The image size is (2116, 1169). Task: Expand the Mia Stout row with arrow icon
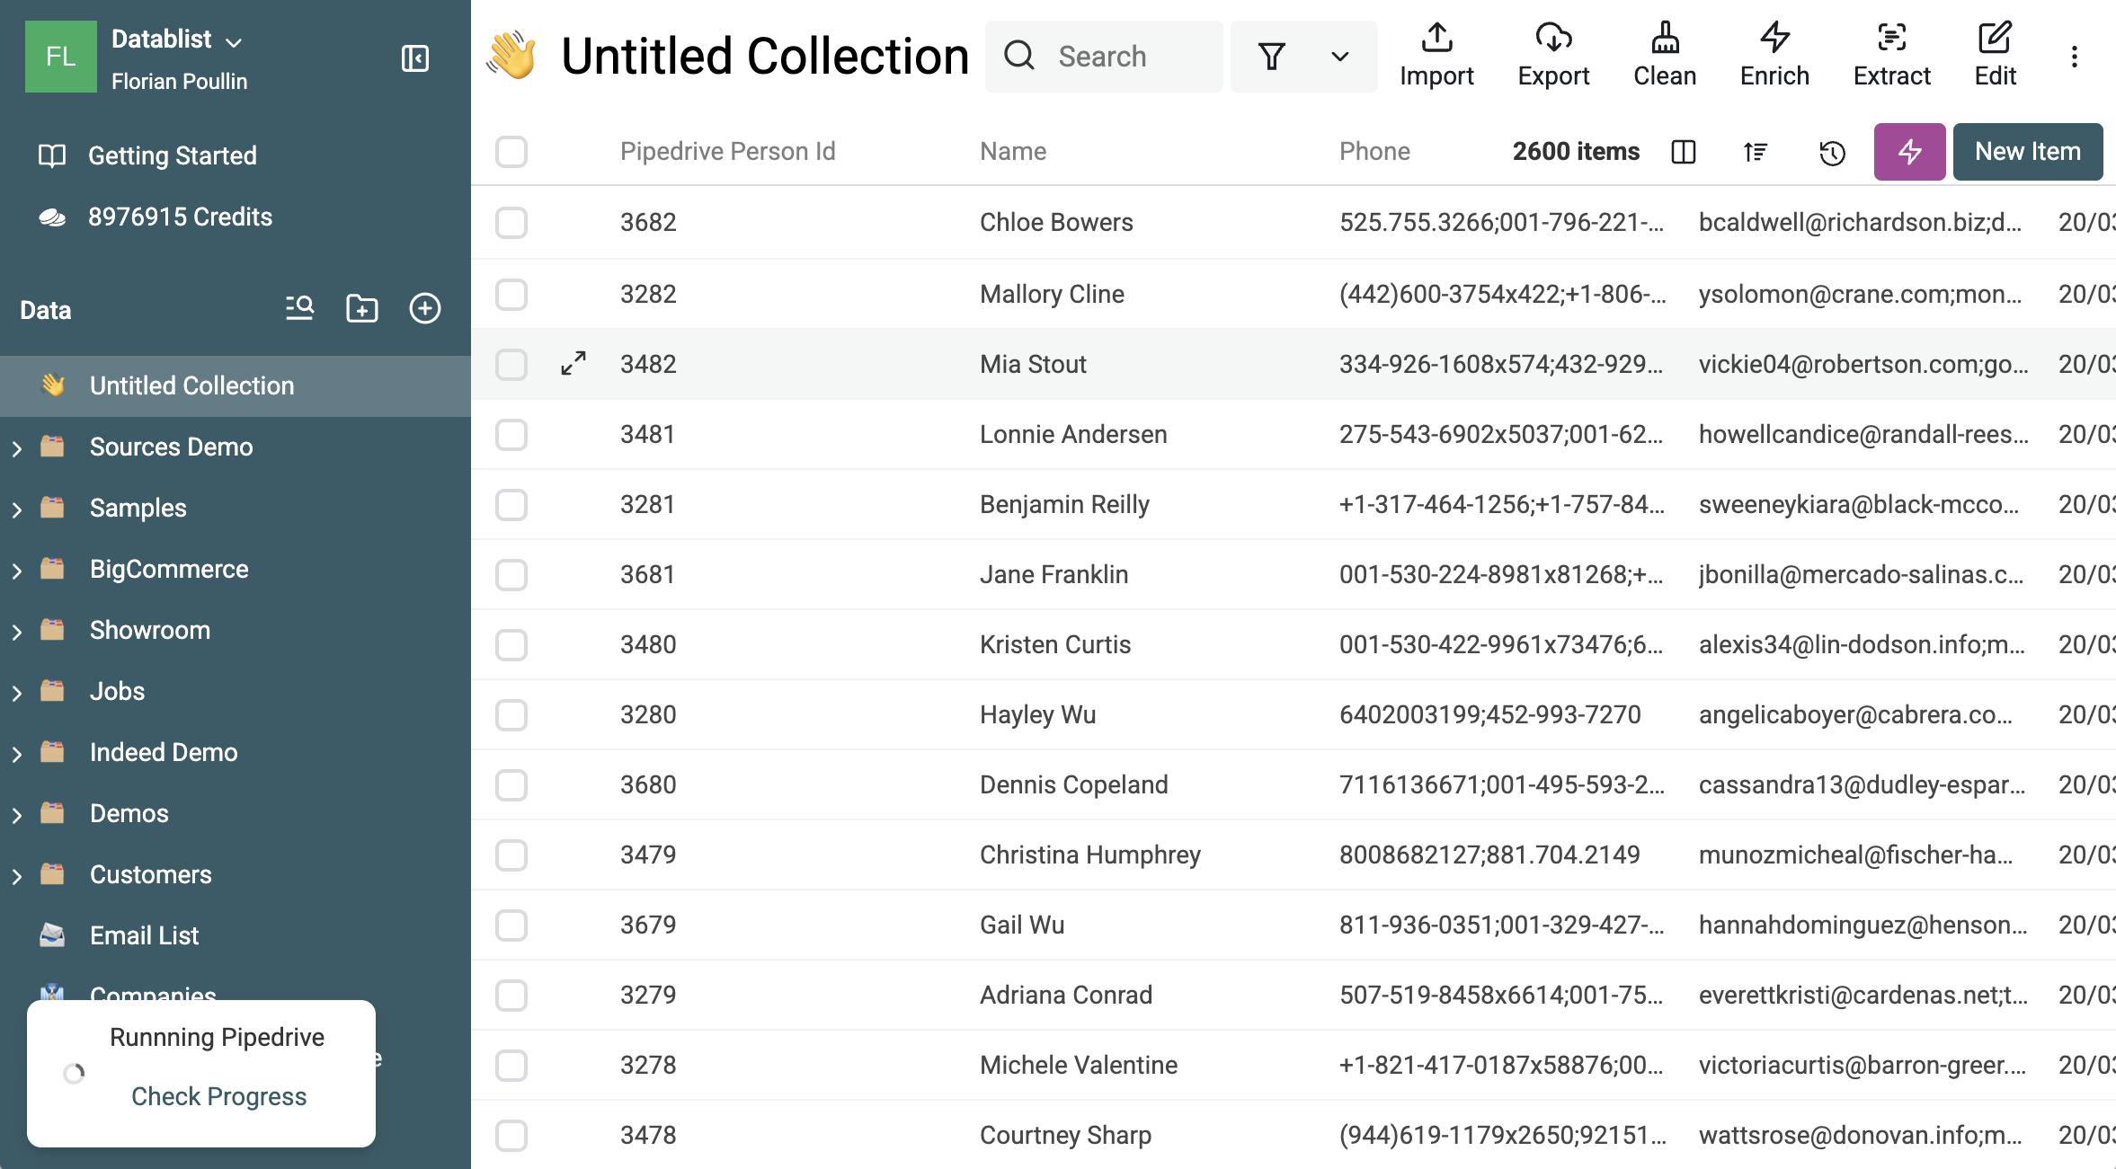573,364
